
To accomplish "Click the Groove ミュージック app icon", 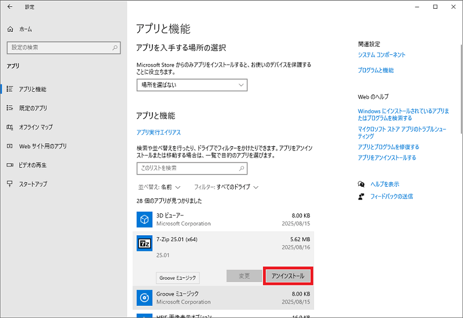I will (x=144, y=297).
